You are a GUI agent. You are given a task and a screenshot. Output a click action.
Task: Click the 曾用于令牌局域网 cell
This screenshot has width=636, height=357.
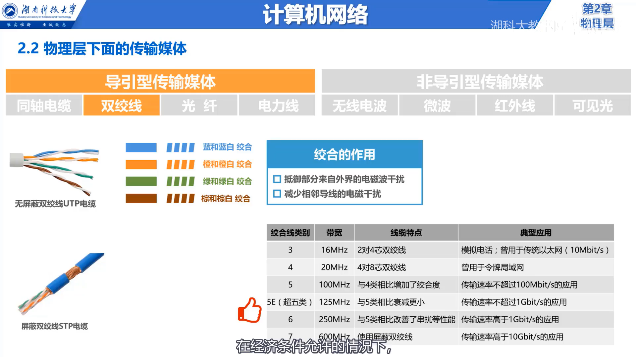[x=536, y=267]
